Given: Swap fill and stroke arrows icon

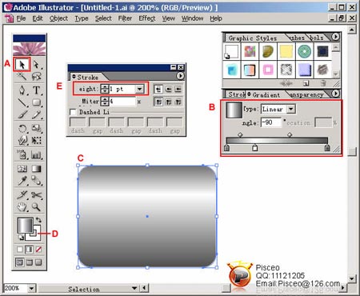Looking at the screenshot, I should point(39,220).
